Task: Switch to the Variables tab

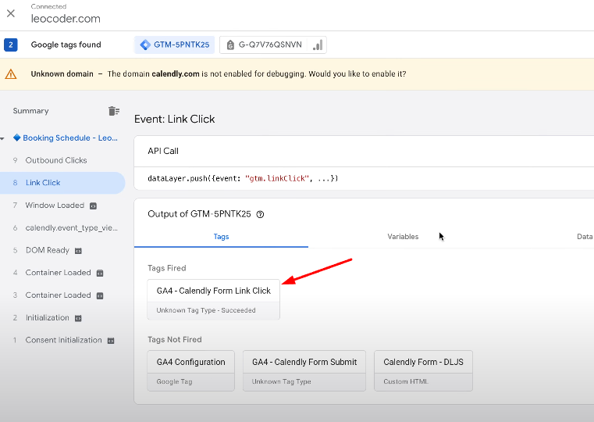Action: [403, 237]
